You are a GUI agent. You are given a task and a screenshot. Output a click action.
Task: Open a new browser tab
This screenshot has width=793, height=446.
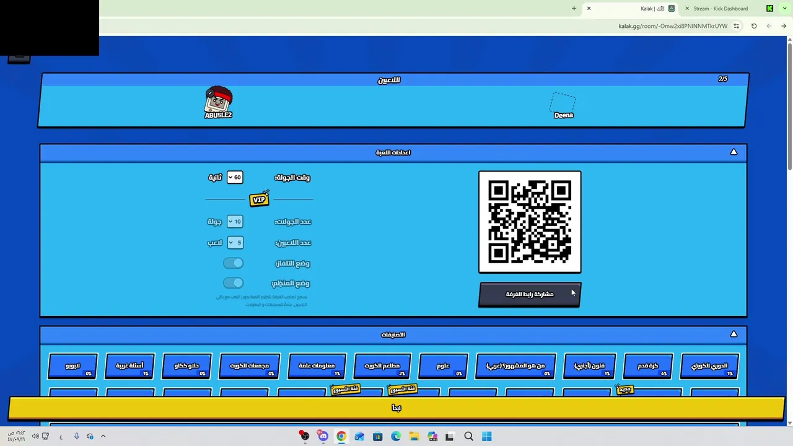(574, 8)
